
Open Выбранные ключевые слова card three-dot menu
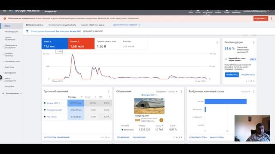click(254, 92)
